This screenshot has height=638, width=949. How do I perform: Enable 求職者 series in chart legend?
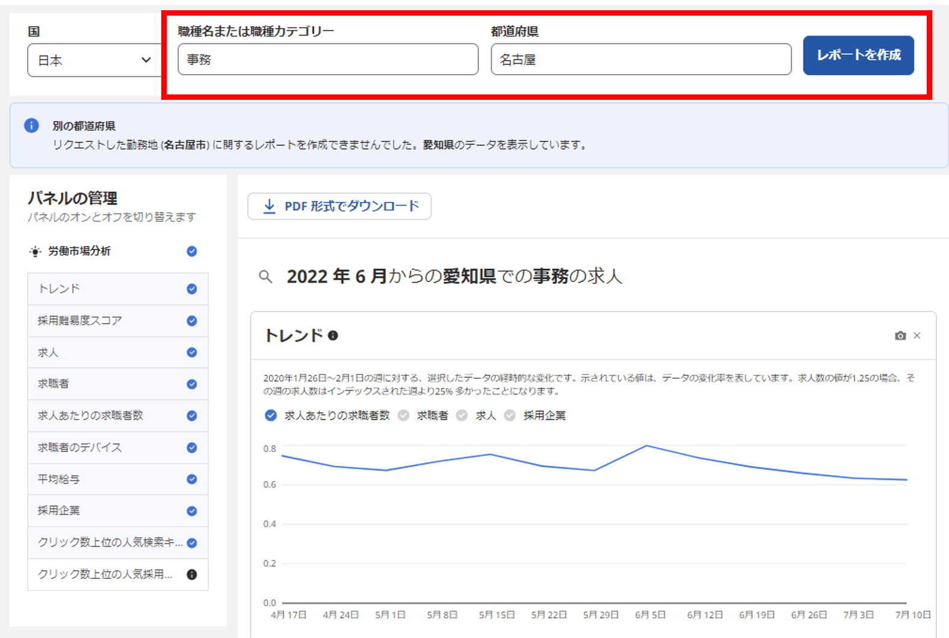point(404,416)
